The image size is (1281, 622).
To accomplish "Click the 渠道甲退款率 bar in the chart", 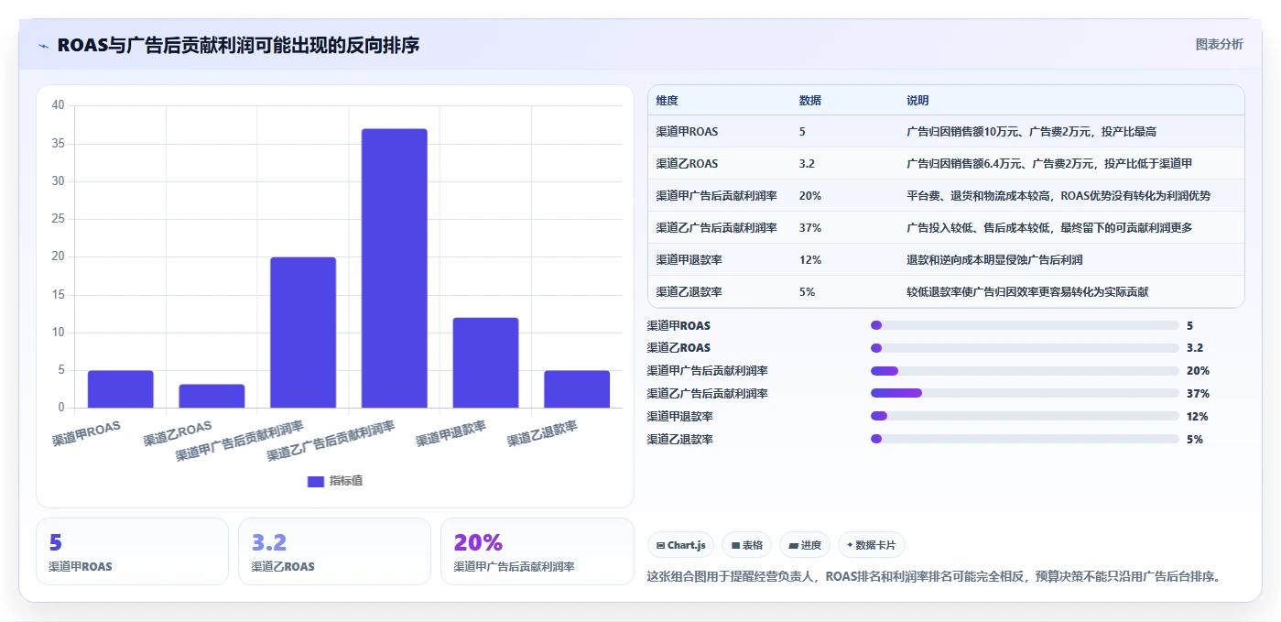I will tap(485, 363).
